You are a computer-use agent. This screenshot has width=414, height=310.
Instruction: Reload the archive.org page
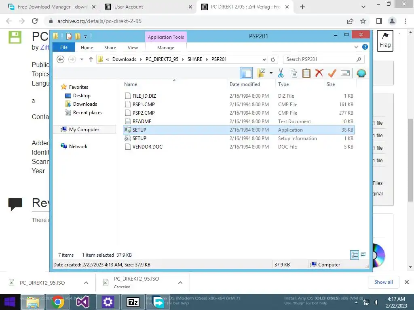(x=35, y=21)
